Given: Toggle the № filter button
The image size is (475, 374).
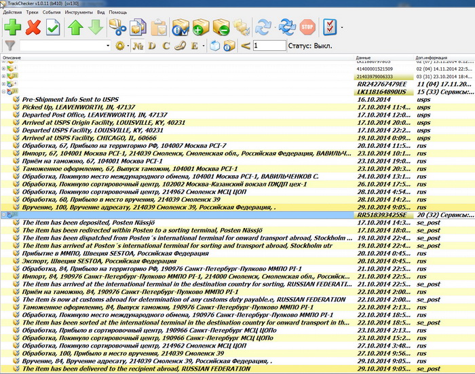Looking at the screenshot, I should pos(138,45).
